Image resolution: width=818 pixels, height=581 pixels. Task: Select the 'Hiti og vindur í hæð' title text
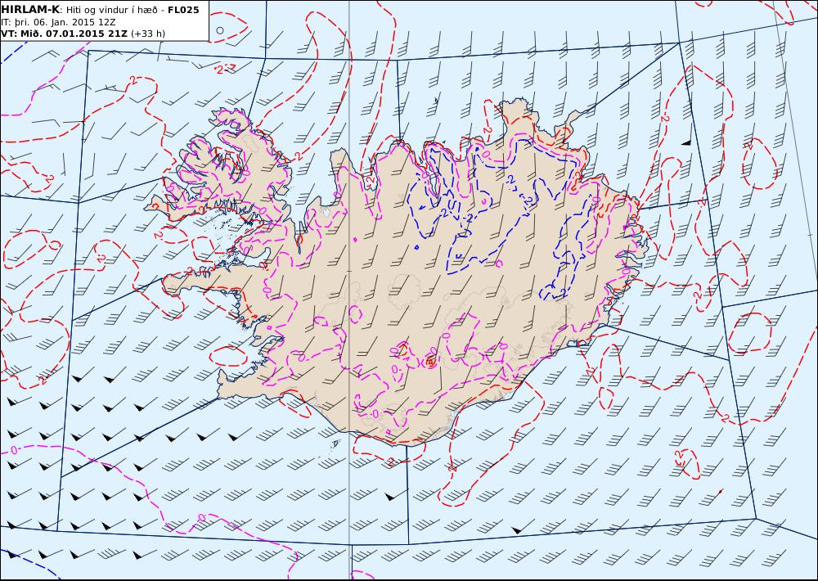tap(111, 10)
